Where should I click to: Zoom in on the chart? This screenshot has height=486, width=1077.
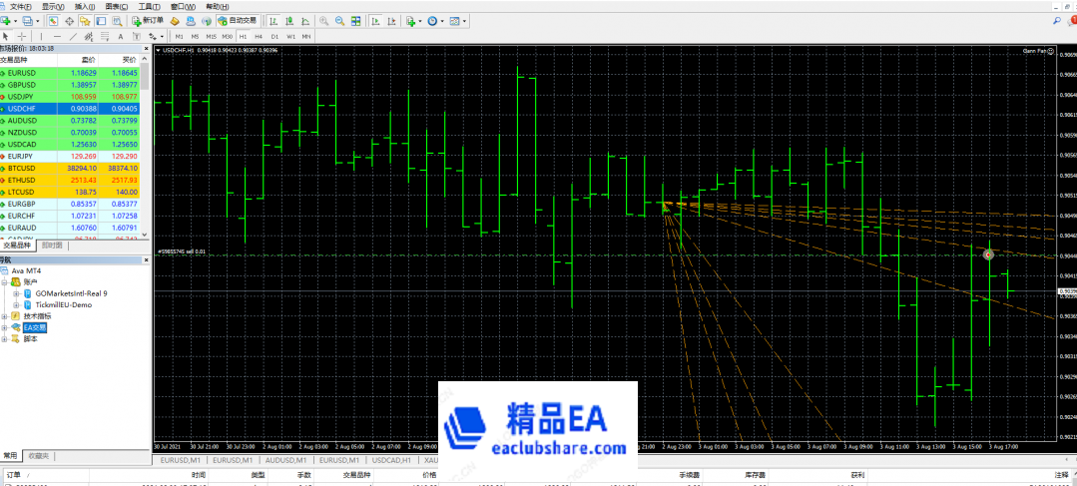(325, 20)
